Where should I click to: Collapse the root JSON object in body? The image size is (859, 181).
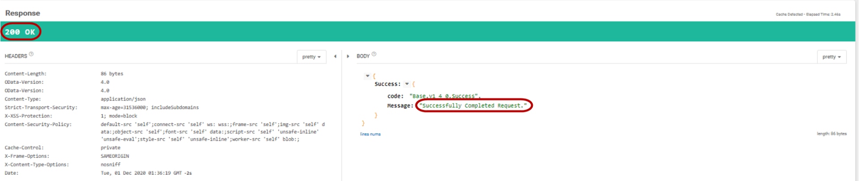pyautogui.click(x=367, y=76)
